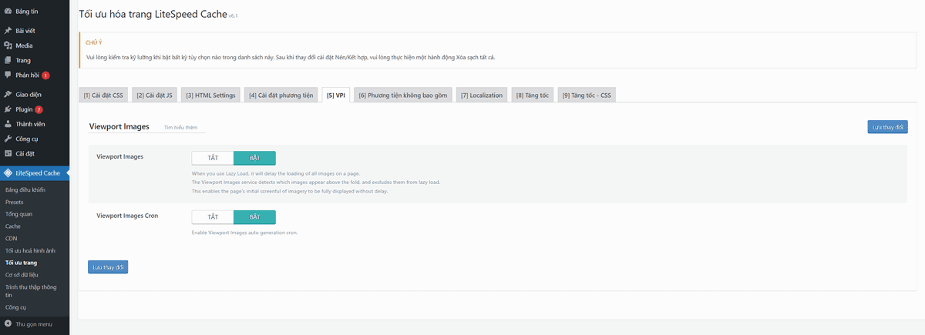Turn Viewport Images to TẮT

(213, 158)
